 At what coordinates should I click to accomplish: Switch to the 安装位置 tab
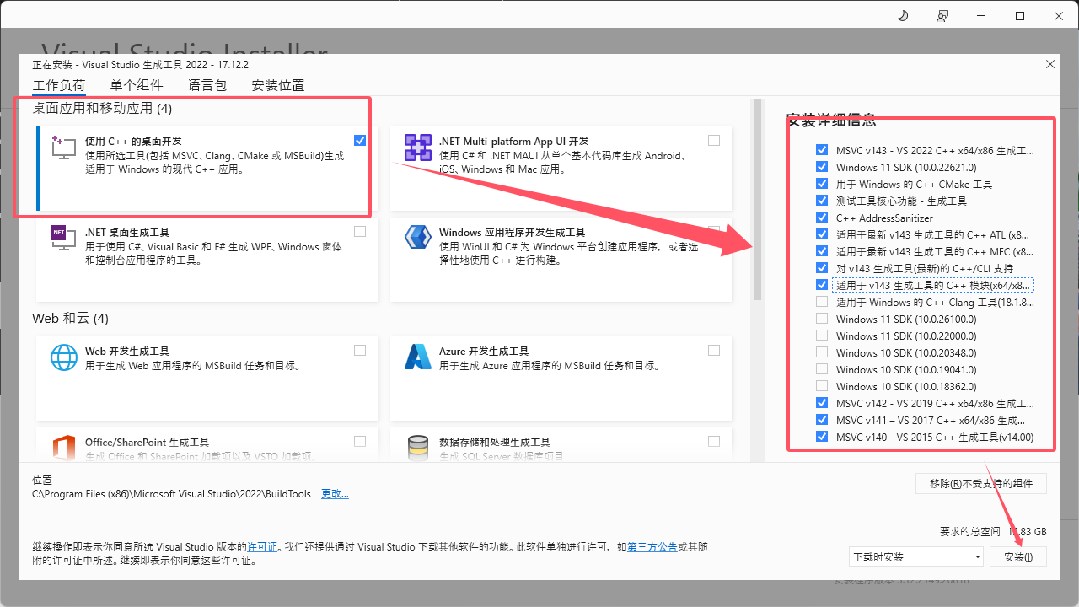(278, 85)
